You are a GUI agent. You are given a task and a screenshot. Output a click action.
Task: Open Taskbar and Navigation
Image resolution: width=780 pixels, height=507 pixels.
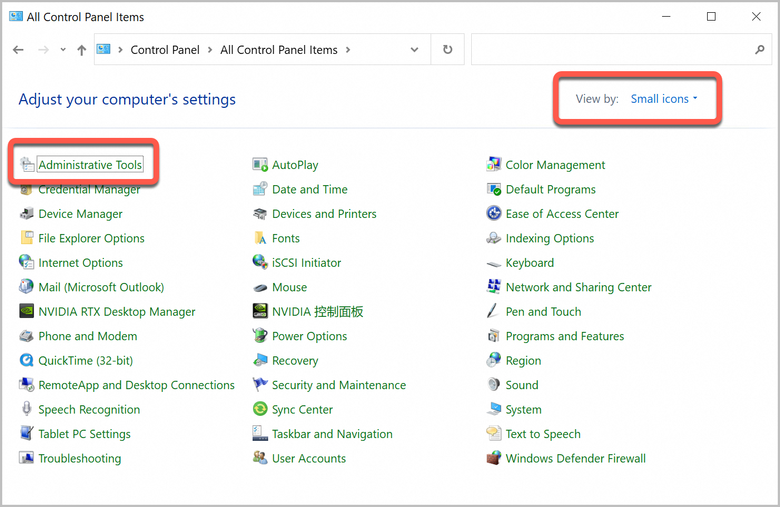[332, 434]
